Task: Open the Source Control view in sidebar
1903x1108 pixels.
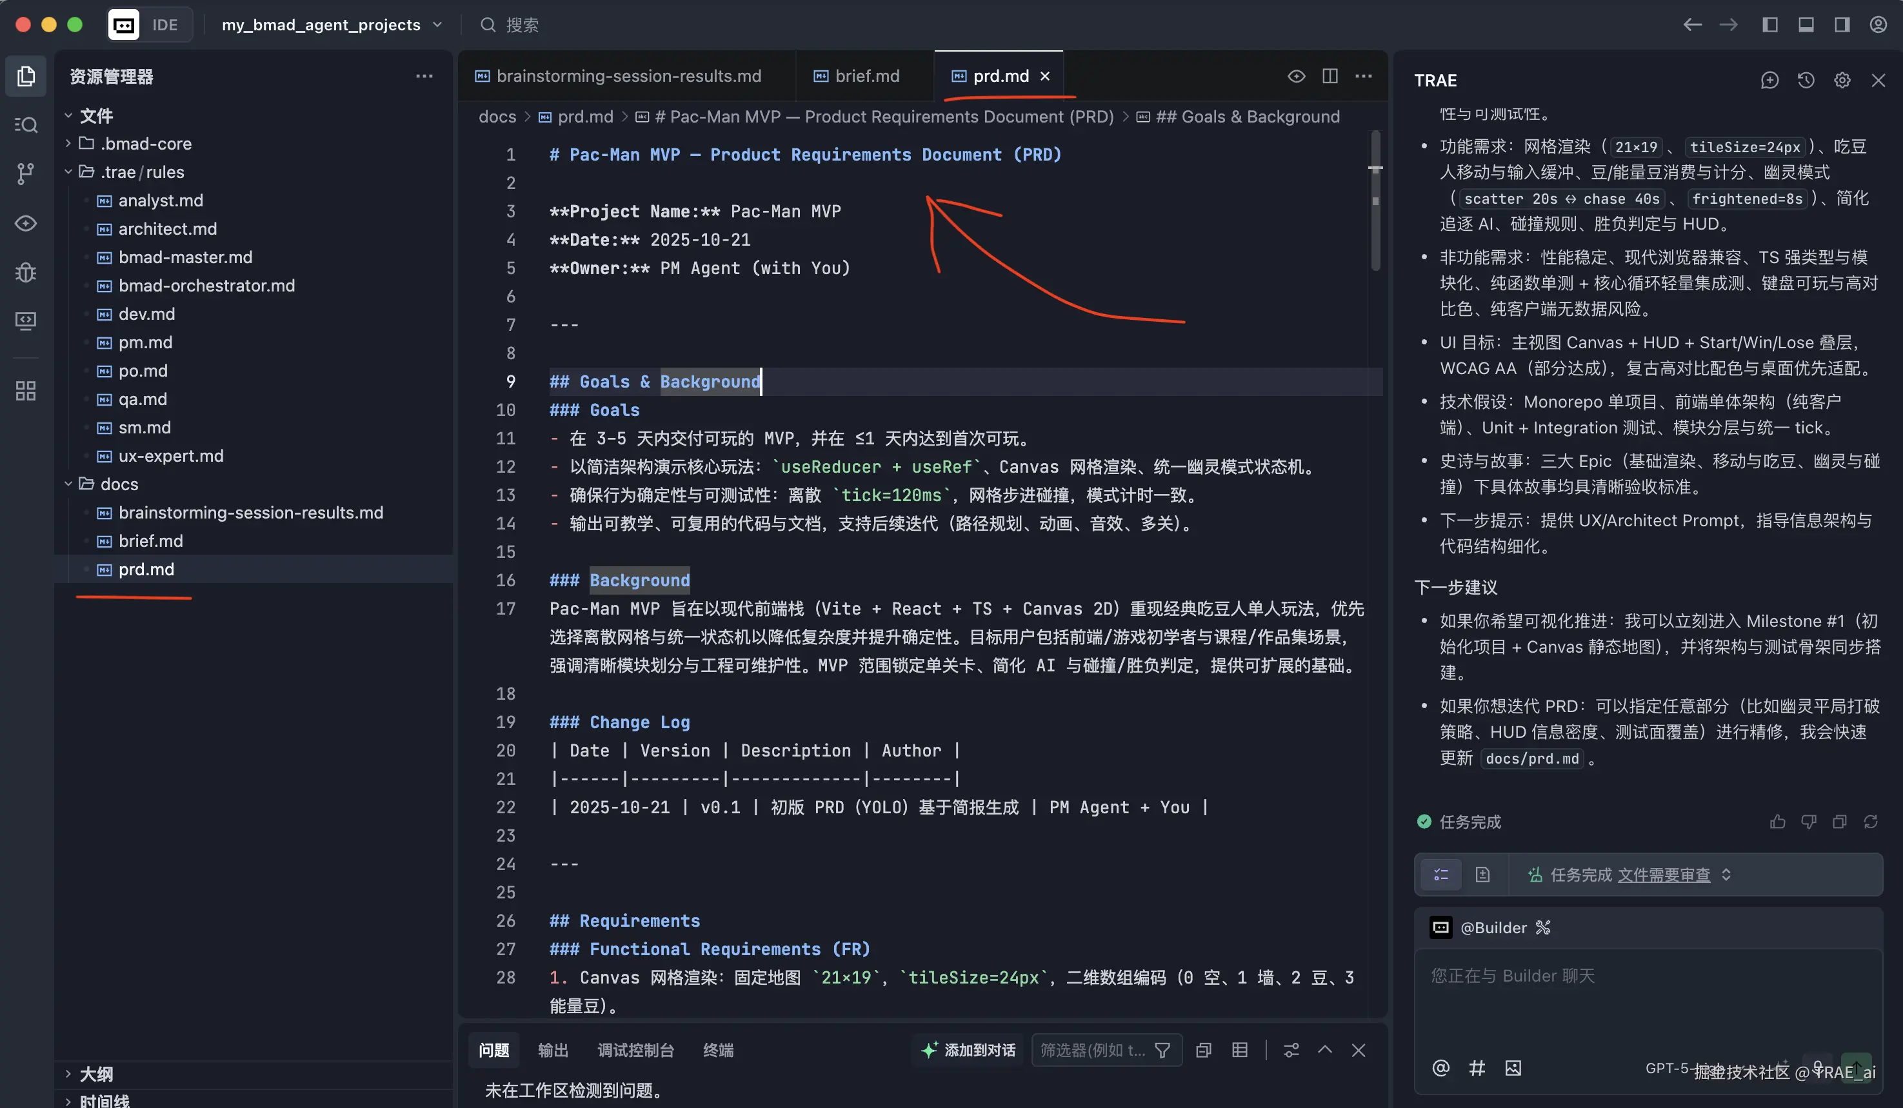Action: [x=26, y=173]
